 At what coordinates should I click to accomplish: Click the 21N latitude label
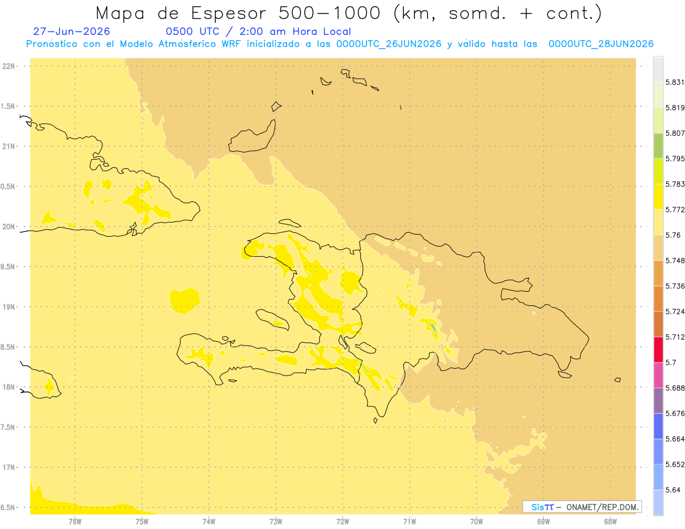point(9,147)
